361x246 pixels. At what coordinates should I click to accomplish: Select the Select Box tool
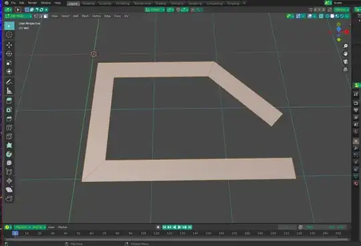[x=9, y=26]
